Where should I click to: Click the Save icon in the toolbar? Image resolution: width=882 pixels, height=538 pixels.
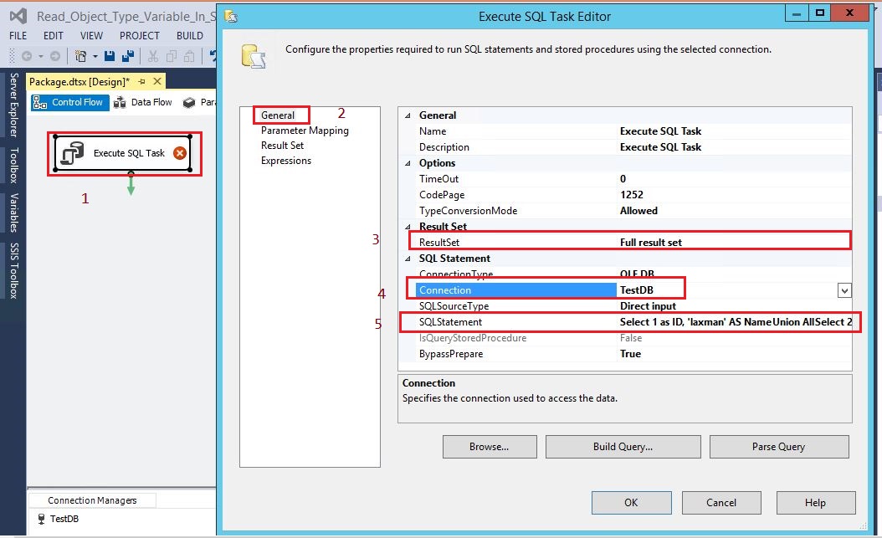[x=110, y=56]
